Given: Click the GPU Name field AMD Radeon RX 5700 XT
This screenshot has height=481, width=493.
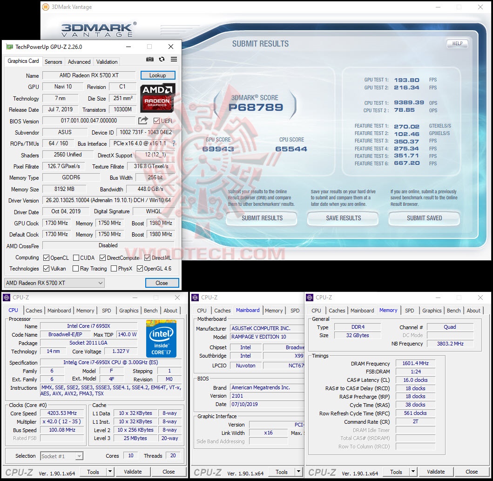Looking at the screenshot, I should pyautogui.click(x=89, y=75).
